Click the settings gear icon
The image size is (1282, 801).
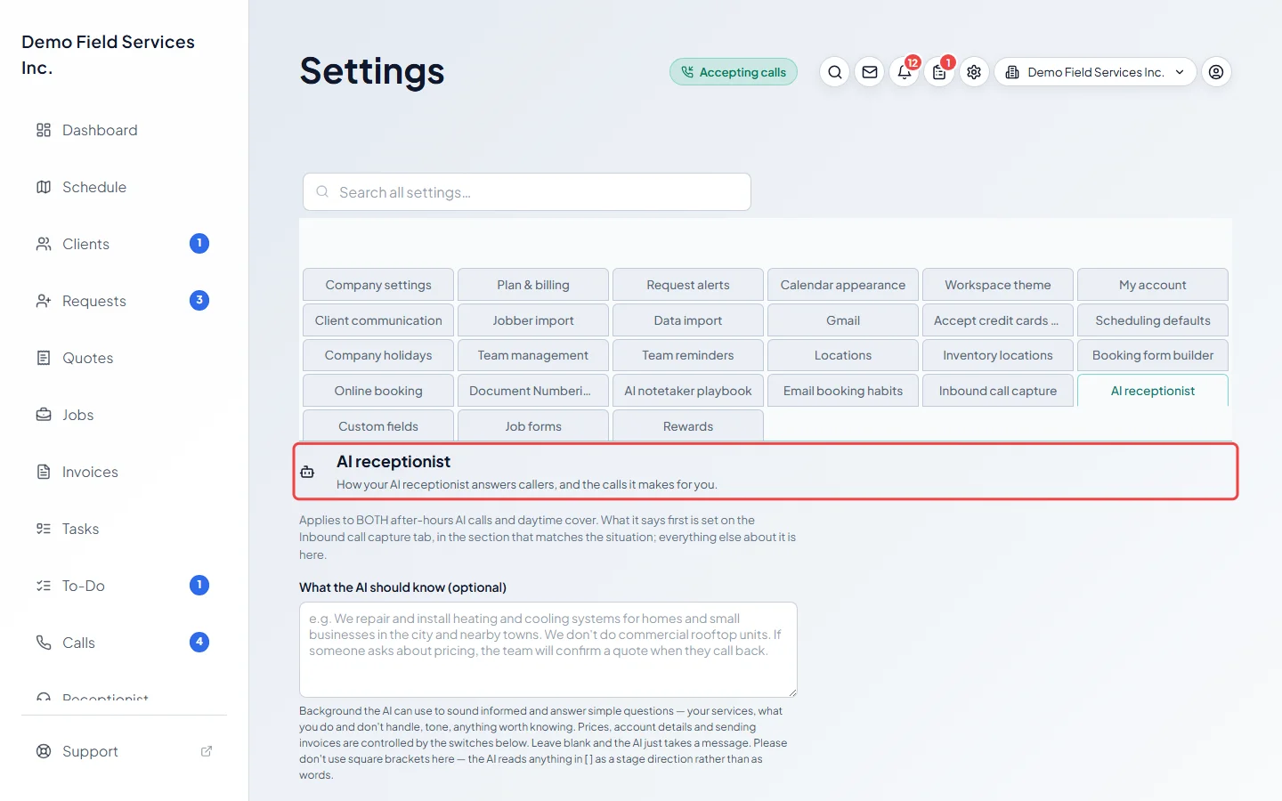[974, 72]
